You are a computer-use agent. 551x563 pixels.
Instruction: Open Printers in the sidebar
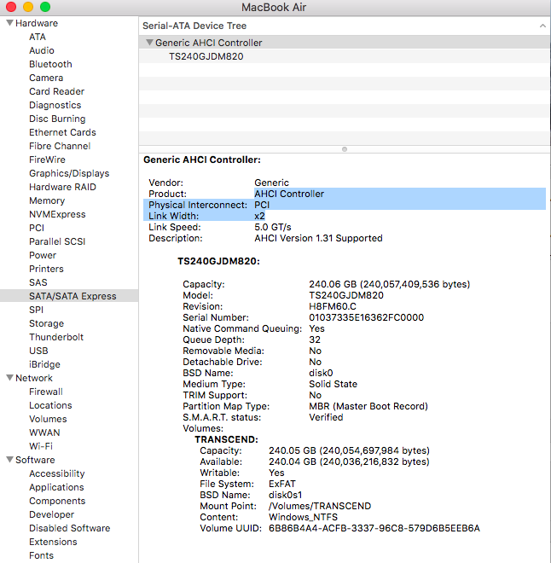coord(46,269)
